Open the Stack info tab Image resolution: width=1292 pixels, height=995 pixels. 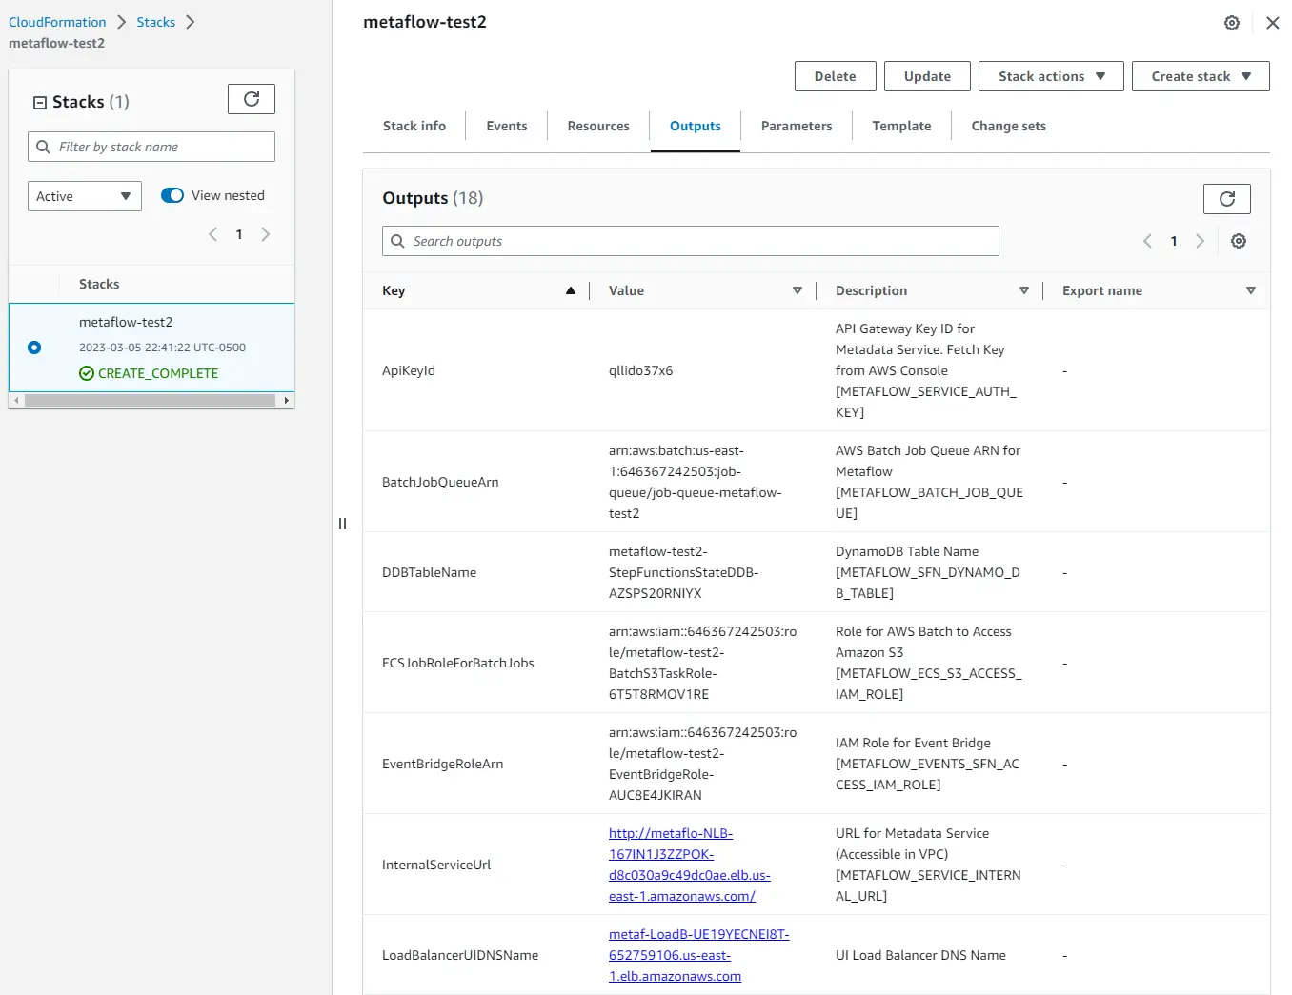click(x=414, y=126)
